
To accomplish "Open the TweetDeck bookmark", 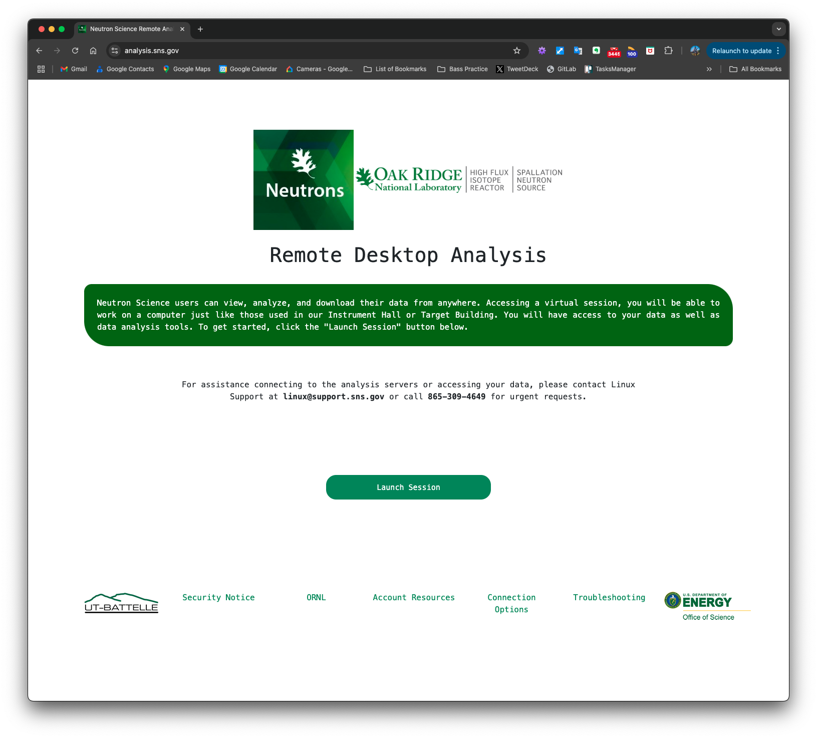I will pyautogui.click(x=517, y=69).
